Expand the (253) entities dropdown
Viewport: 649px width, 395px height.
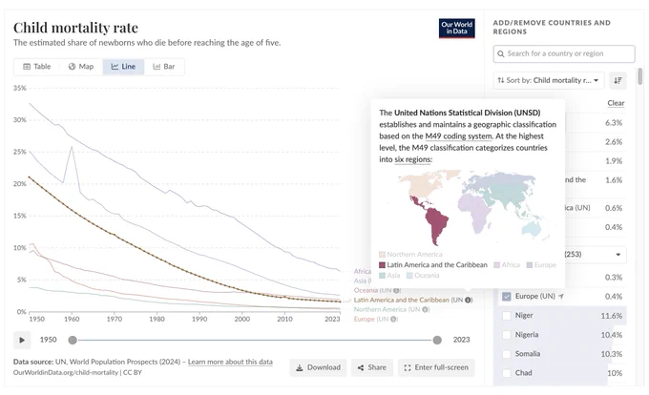click(596, 255)
